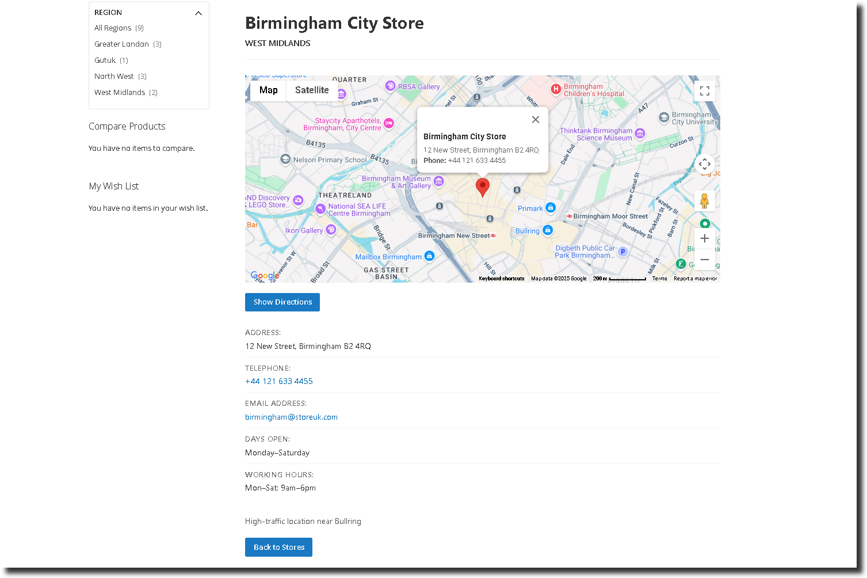This screenshot has width=867, height=578.
Task: Click the Birmingham Children's Hospital marker
Action: point(556,89)
